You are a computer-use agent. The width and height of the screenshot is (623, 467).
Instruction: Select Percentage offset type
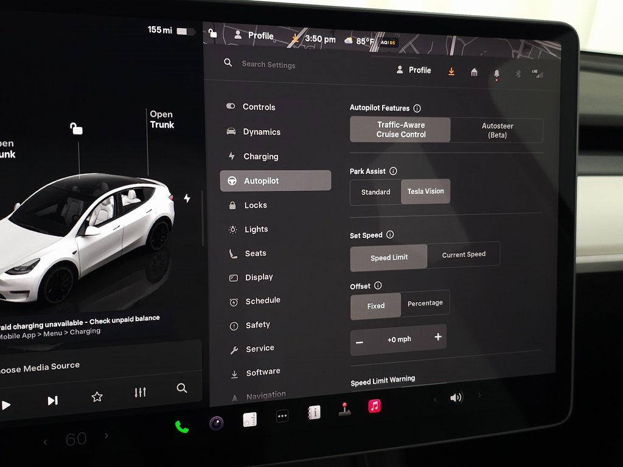point(425,303)
